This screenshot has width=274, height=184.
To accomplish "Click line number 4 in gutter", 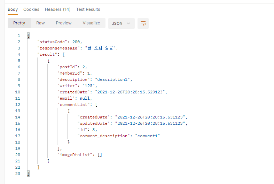I will tap(19, 54).
